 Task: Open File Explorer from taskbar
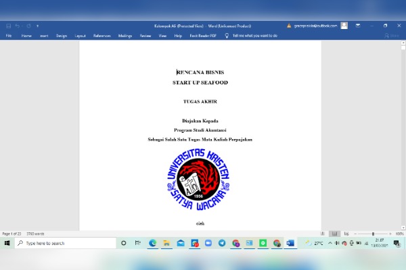point(166,243)
